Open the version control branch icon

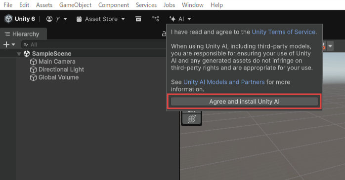(156, 19)
